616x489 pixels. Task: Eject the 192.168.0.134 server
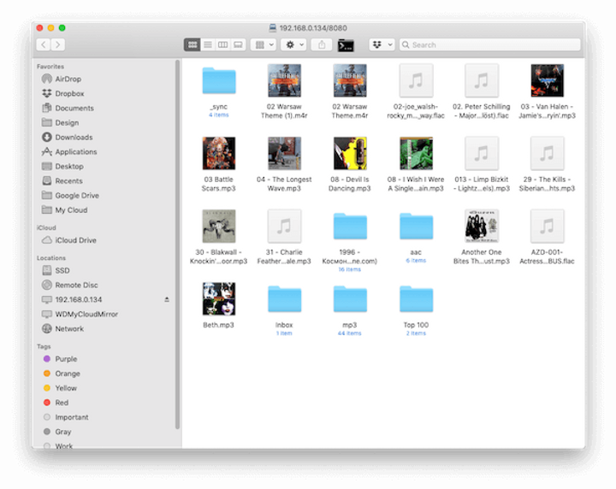[167, 299]
